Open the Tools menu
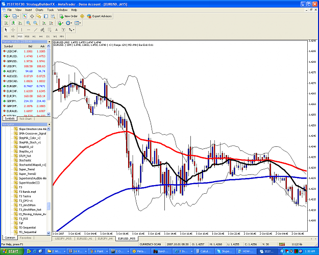 pyautogui.click(x=50, y=10)
